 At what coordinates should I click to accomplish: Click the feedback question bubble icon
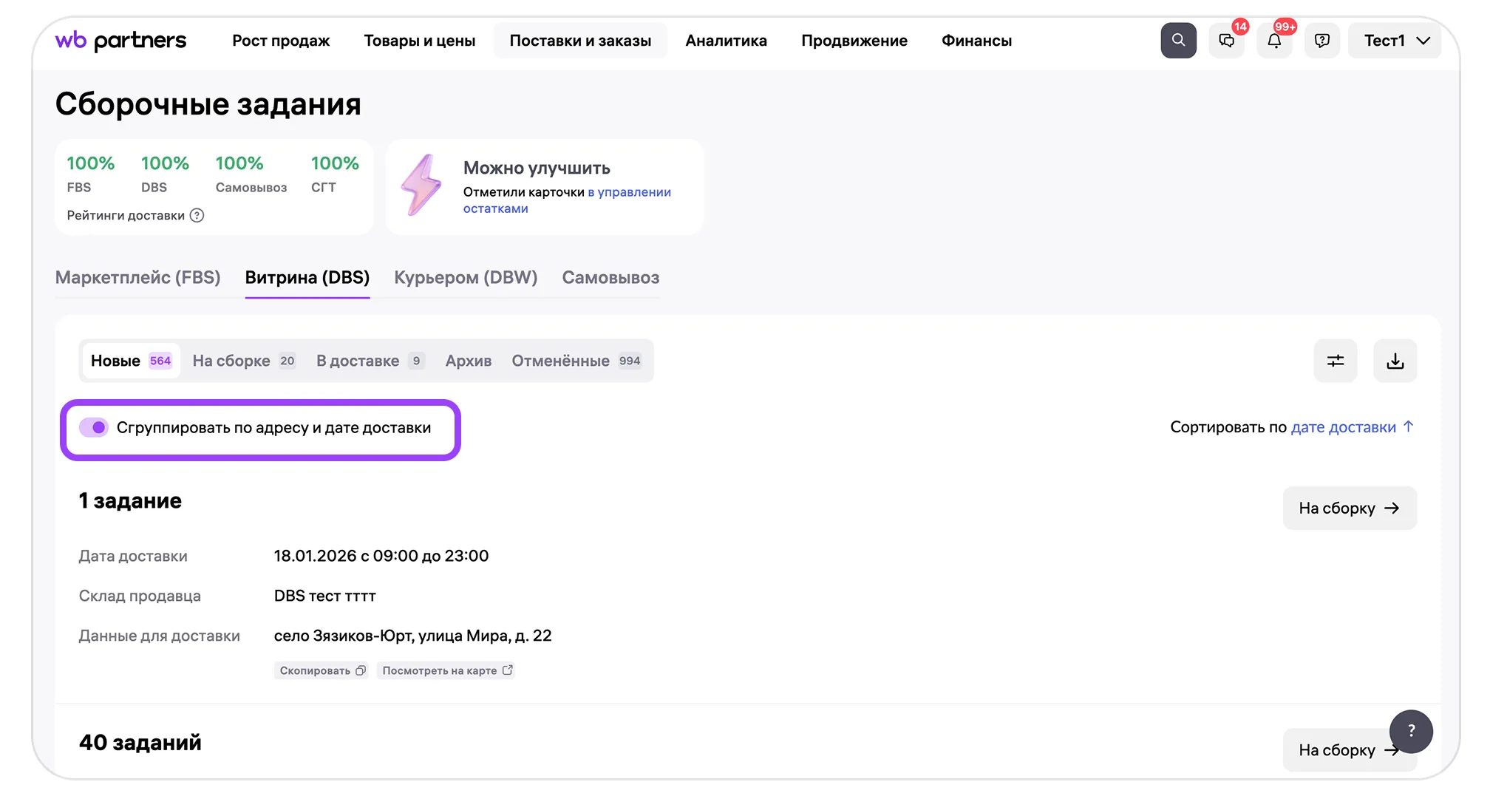coord(1322,41)
